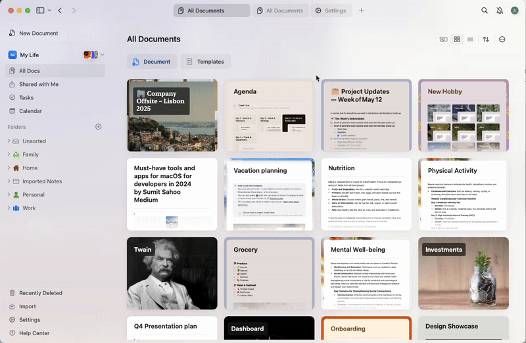The width and height of the screenshot is (526, 343).
Task: Click the Work folder briefcase icon
Action: pyautogui.click(x=16, y=208)
